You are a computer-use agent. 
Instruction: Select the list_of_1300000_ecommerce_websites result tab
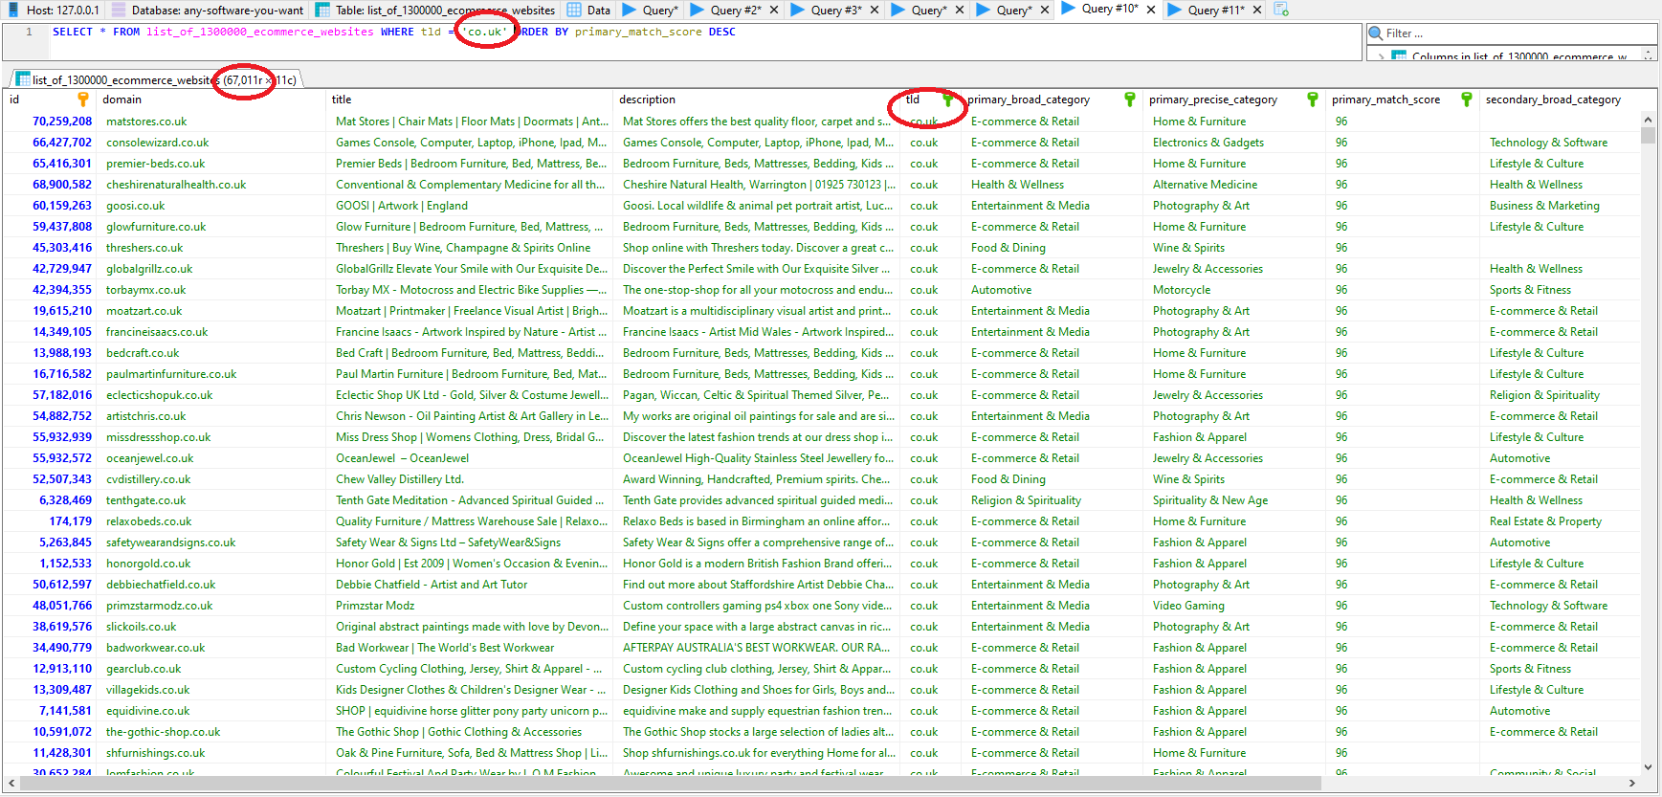(157, 79)
